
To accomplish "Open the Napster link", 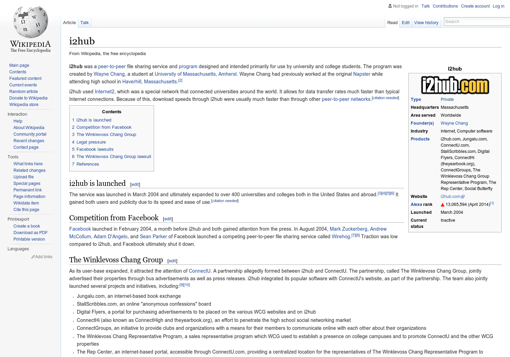I will 362,74.
